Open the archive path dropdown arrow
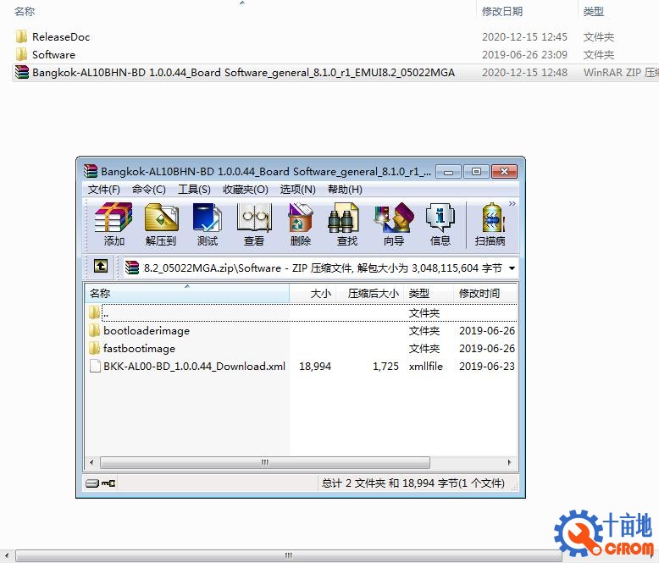The width and height of the screenshot is (659, 563). [x=512, y=268]
